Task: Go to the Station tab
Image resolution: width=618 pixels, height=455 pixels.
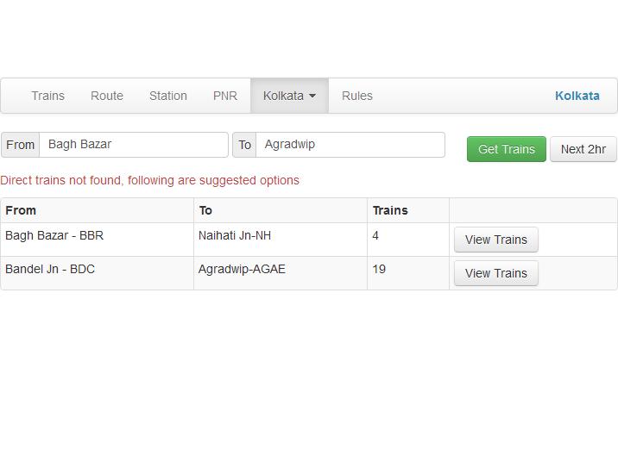Action: click(x=168, y=96)
